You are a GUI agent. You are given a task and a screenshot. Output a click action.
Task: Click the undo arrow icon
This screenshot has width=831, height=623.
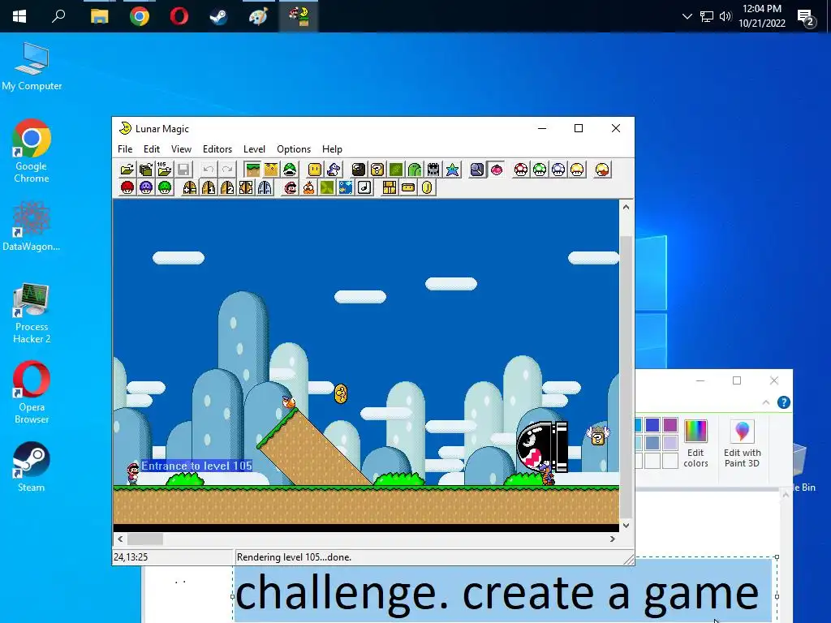[x=209, y=170]
